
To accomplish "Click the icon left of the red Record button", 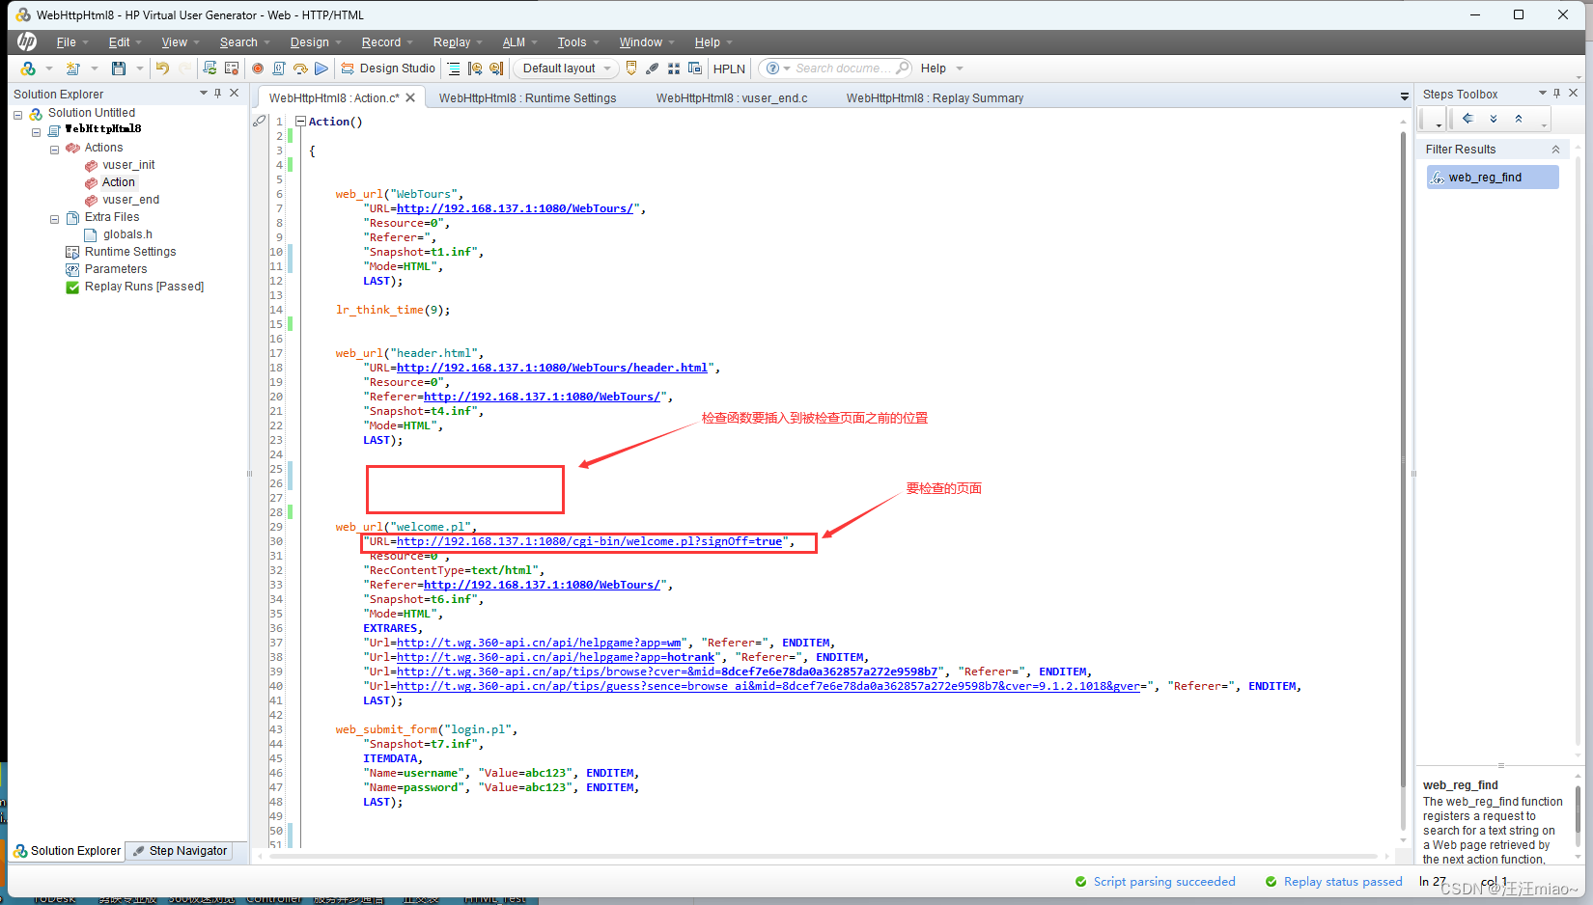I will 232,69.
